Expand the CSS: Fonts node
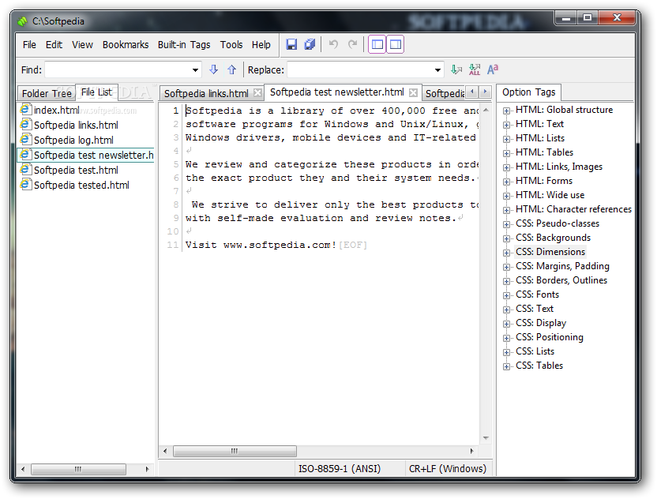657x499 pixels. coord(507,296)
